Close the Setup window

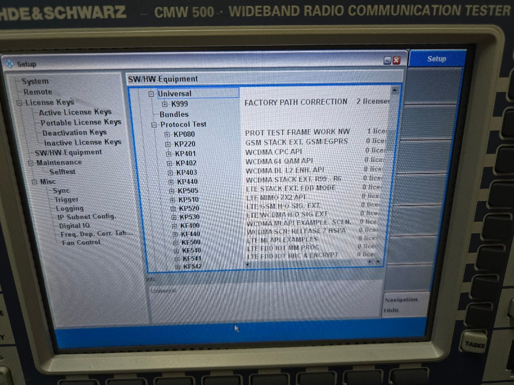pyautogui.click(x=396, y=61)
